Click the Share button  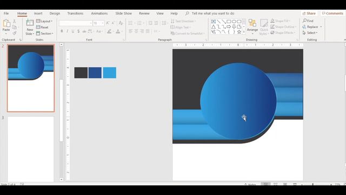[x=309, y=14]
